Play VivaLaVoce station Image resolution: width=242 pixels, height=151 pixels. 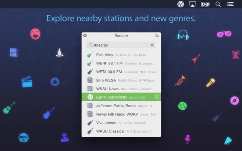[121, 123]
